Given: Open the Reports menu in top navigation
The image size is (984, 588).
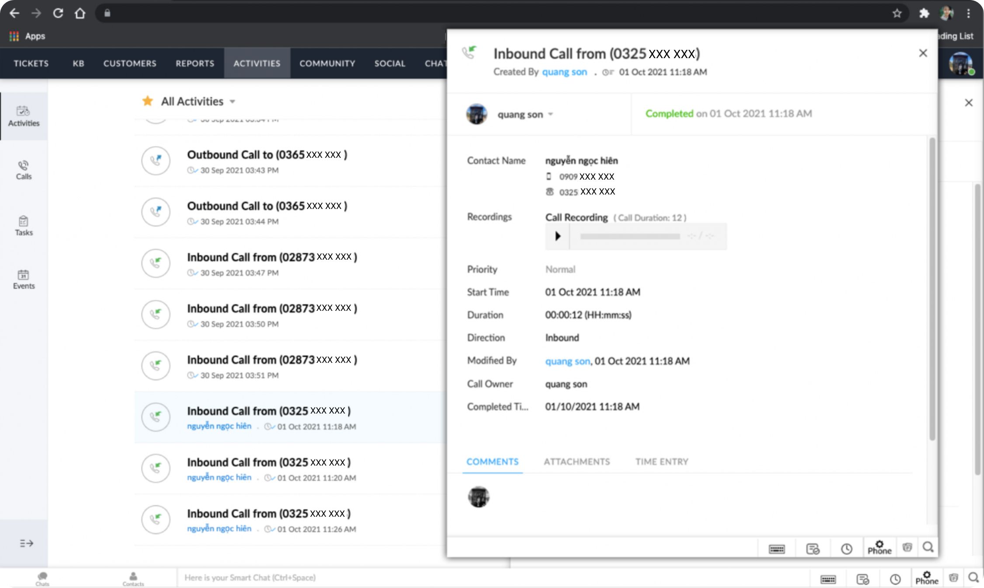Looking at the screenshot, I should click(x=195, y=63).
